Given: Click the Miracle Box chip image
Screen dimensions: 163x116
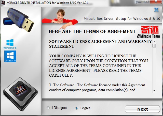Looking at the screenshot, I should [20, 94].
